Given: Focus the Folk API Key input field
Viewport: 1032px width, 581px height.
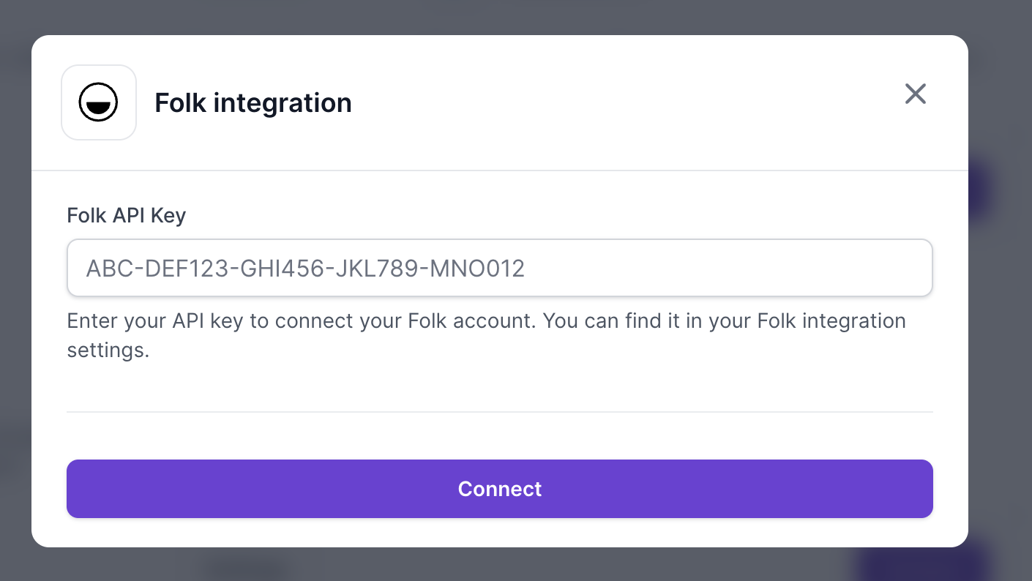Looking at the screenshot, I should (x=500, y=268).
